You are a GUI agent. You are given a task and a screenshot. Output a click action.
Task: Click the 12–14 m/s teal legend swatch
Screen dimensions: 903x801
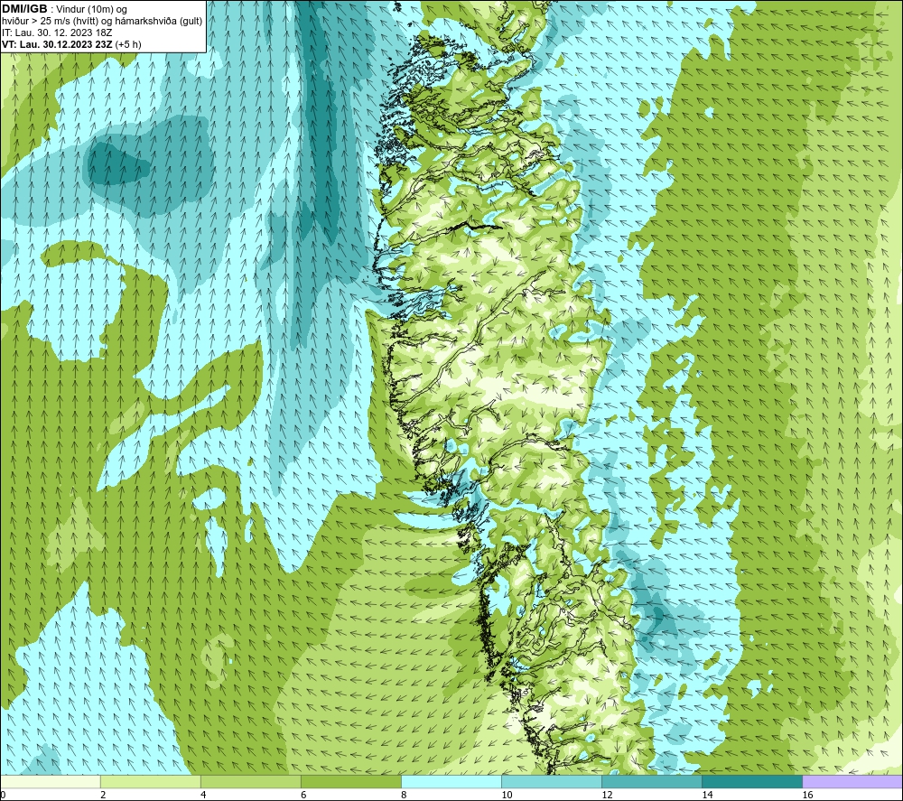pos(651,781)
